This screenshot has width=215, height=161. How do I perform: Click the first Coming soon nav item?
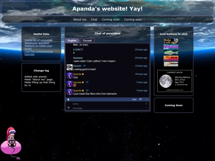(x=111, y=19)
